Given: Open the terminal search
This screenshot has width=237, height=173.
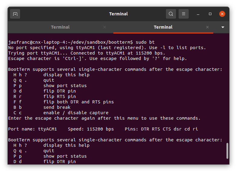Looking at the screenshot, I should pos(171,14).
